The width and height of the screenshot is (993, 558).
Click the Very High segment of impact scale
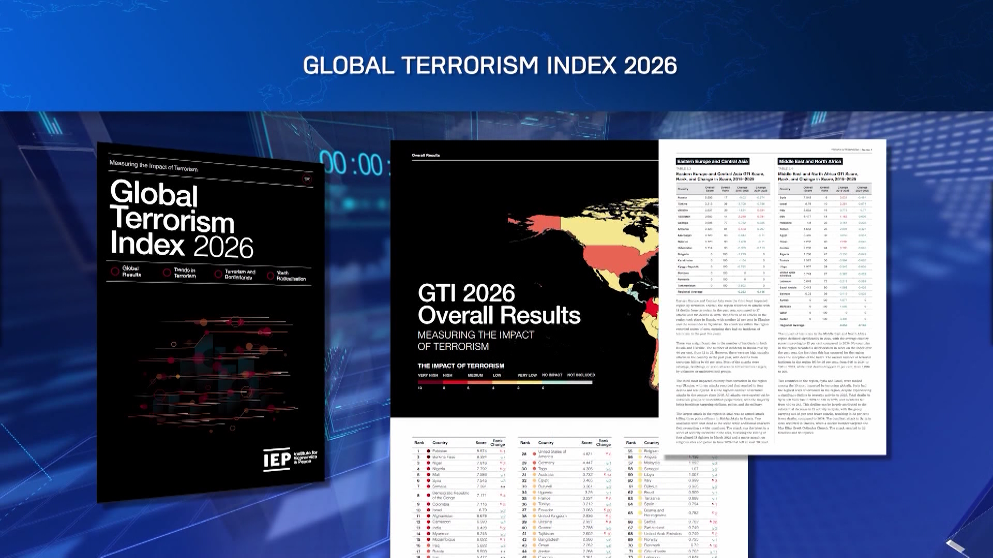point(430,383)
